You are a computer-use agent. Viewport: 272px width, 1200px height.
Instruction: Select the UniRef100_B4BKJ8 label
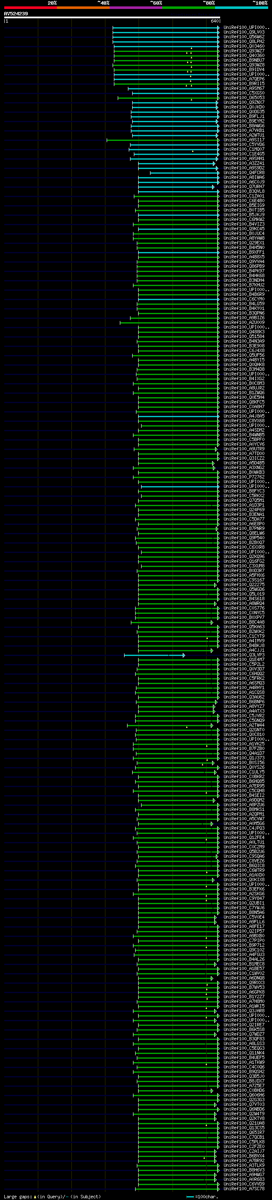(x=244, y=646)
